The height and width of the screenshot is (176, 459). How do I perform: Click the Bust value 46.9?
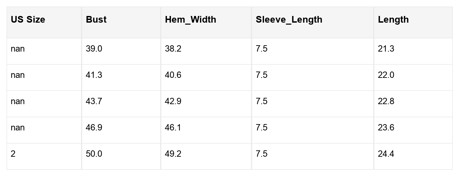point(94,128)
